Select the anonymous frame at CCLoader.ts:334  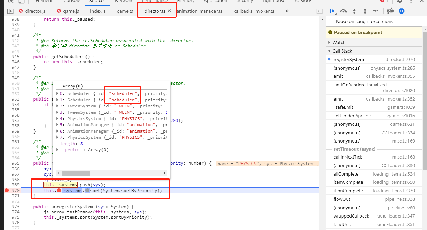[x=374, y=133]
